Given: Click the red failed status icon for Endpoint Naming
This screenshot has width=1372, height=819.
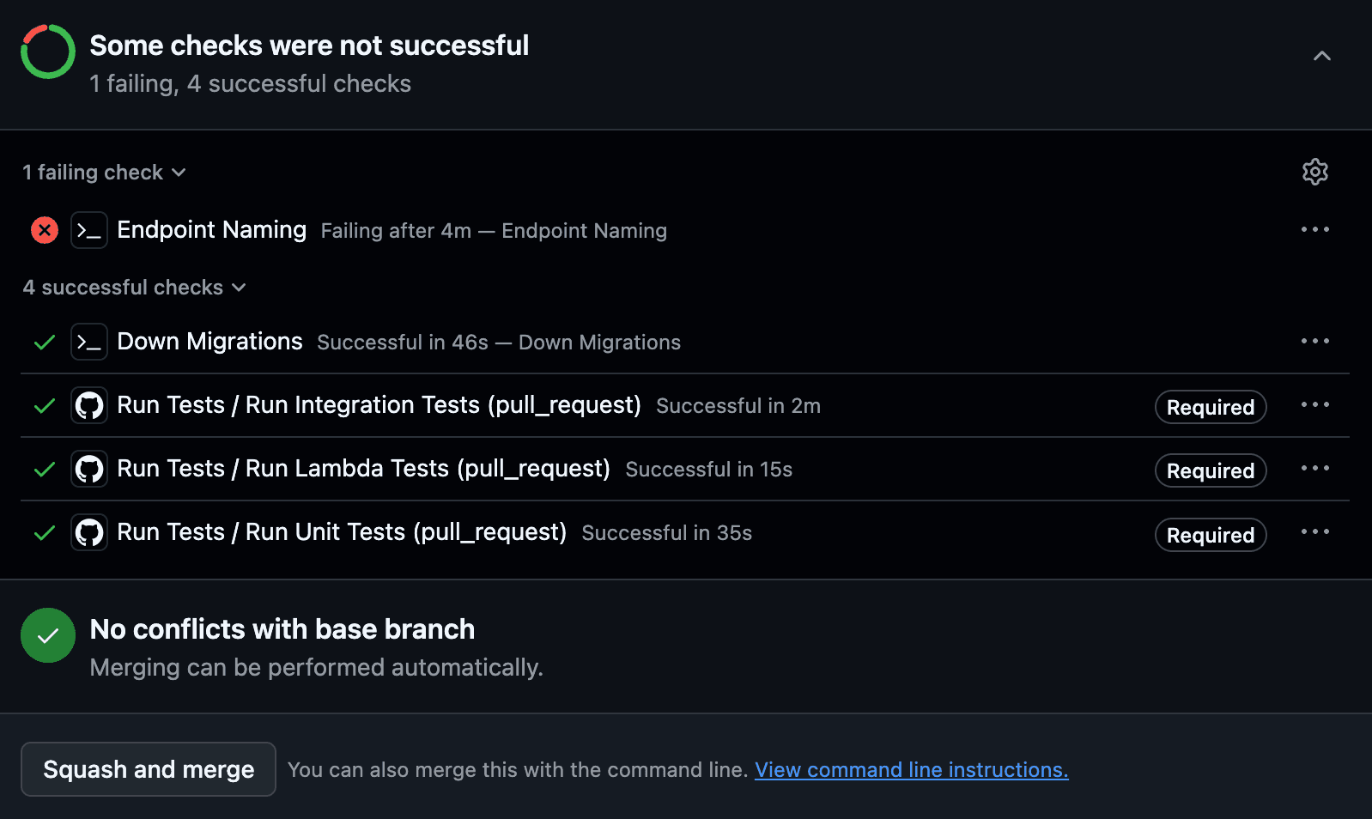Looking at the screenshot, I should (45, 230).
